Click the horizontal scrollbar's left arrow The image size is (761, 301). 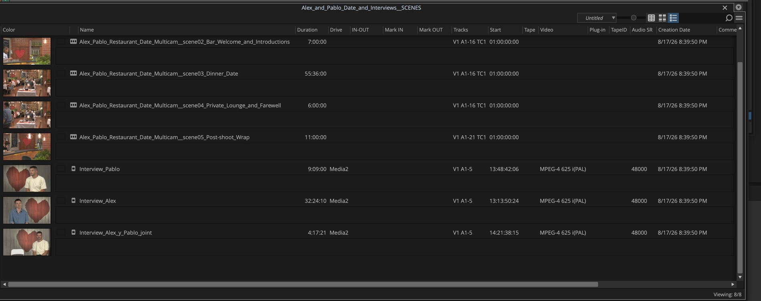[4, 284]
